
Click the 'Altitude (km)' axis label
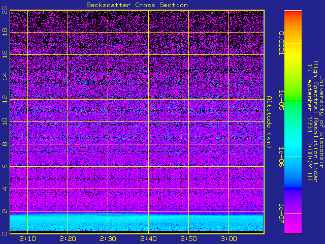pos(269,122)
